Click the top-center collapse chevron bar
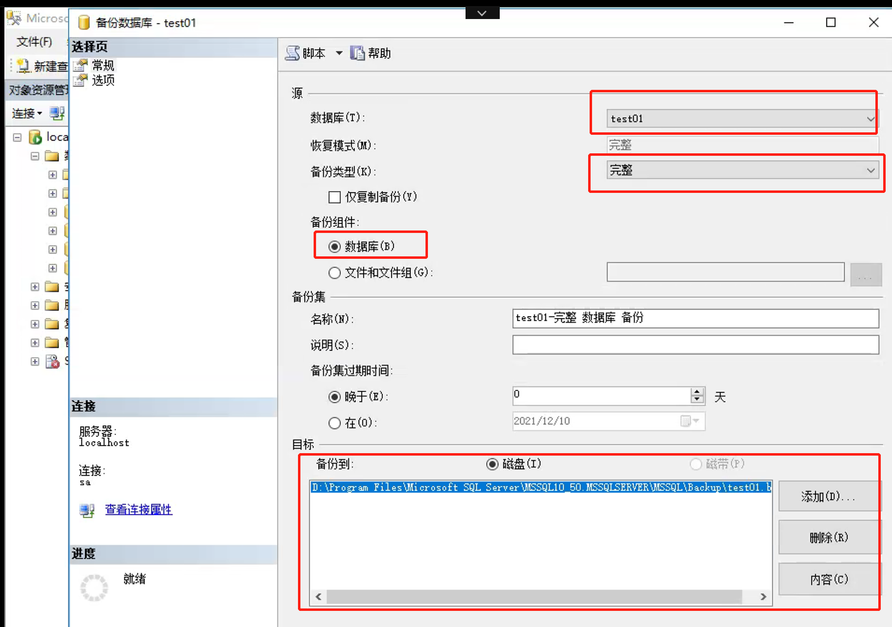Screen dimensions: 892x627 point(482,13)
